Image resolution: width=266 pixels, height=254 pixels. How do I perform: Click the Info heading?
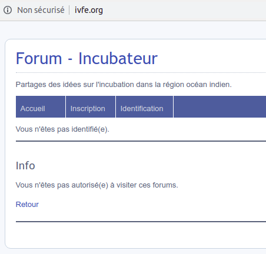tap(25, 166)
